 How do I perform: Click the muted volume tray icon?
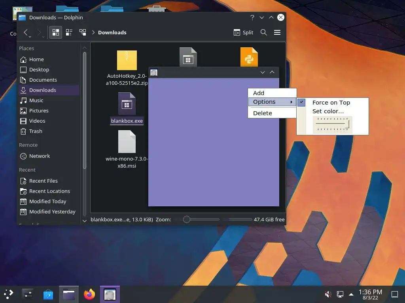tap(328, 294)
